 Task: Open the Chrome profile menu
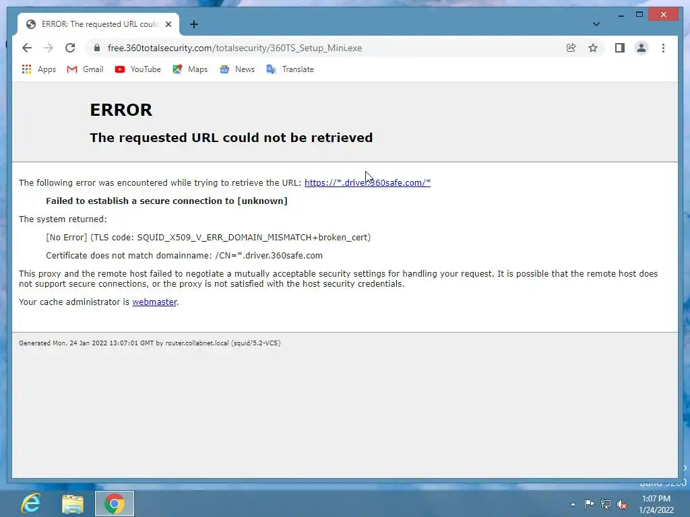pos(641,48)
